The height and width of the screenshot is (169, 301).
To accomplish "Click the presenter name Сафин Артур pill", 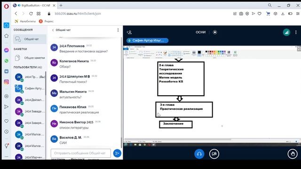I will [x=147, y=40].
